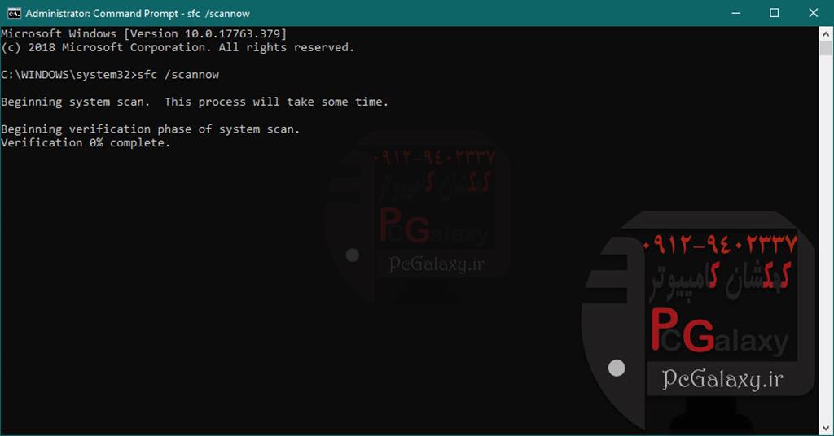
Task: Click the 'Beginning system scan' message line
Action: click(x=194, y=102)
